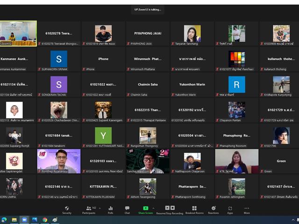Image resolution: width=299 pixels, height=224 pixels.
Task: Select the purple S avatar of SONGKRAN TACHAI
Action: (x=59, y=84)
